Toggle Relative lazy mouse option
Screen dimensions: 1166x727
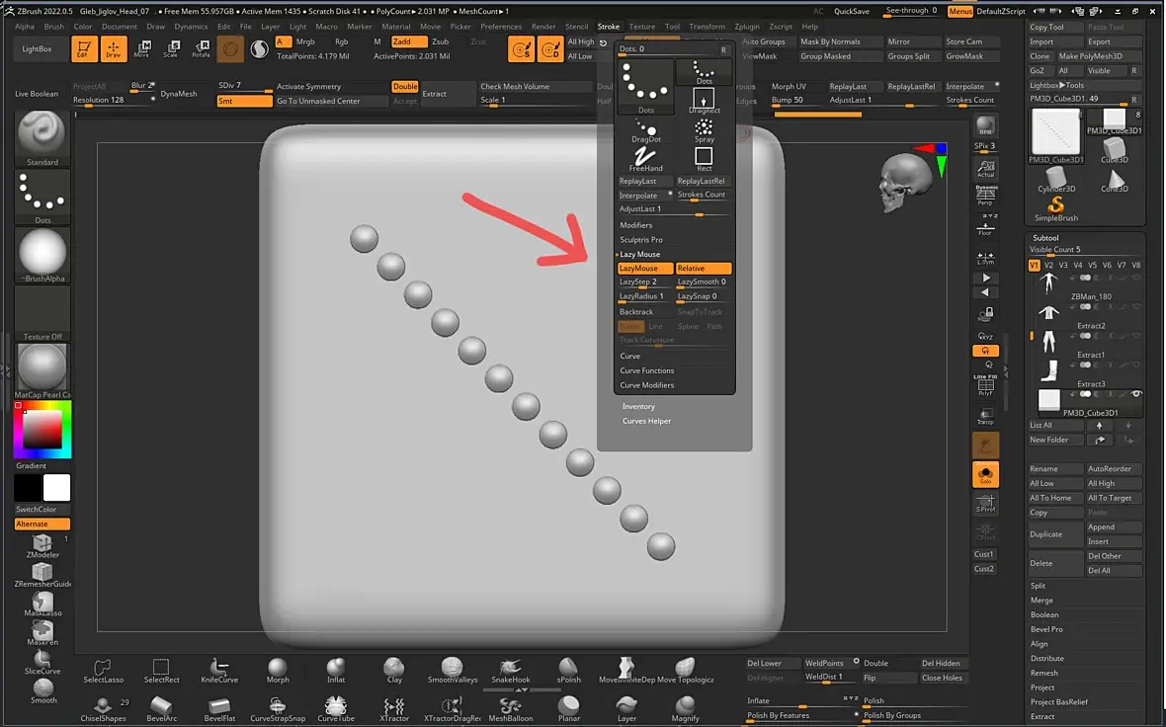point(704,269)
